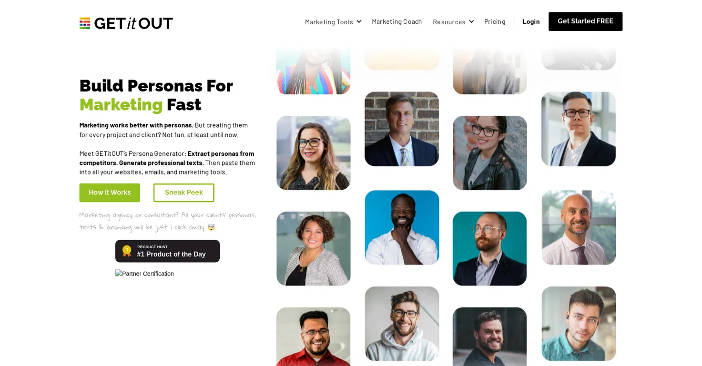Click the How it Works button

point(110,193)
